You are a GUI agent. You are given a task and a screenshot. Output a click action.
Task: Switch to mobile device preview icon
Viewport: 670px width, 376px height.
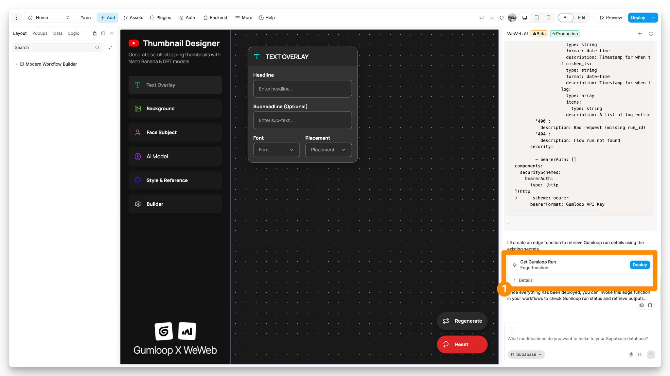coord(548,18)
